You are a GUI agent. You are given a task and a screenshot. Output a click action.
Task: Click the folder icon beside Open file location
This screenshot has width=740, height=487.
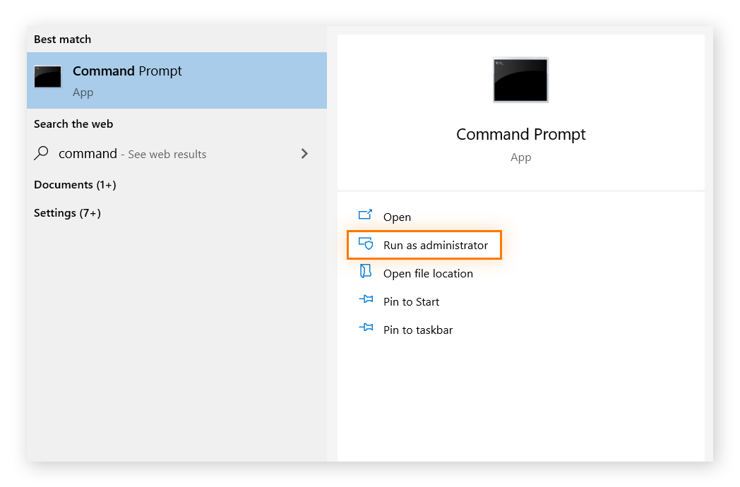tap(366, 272)
